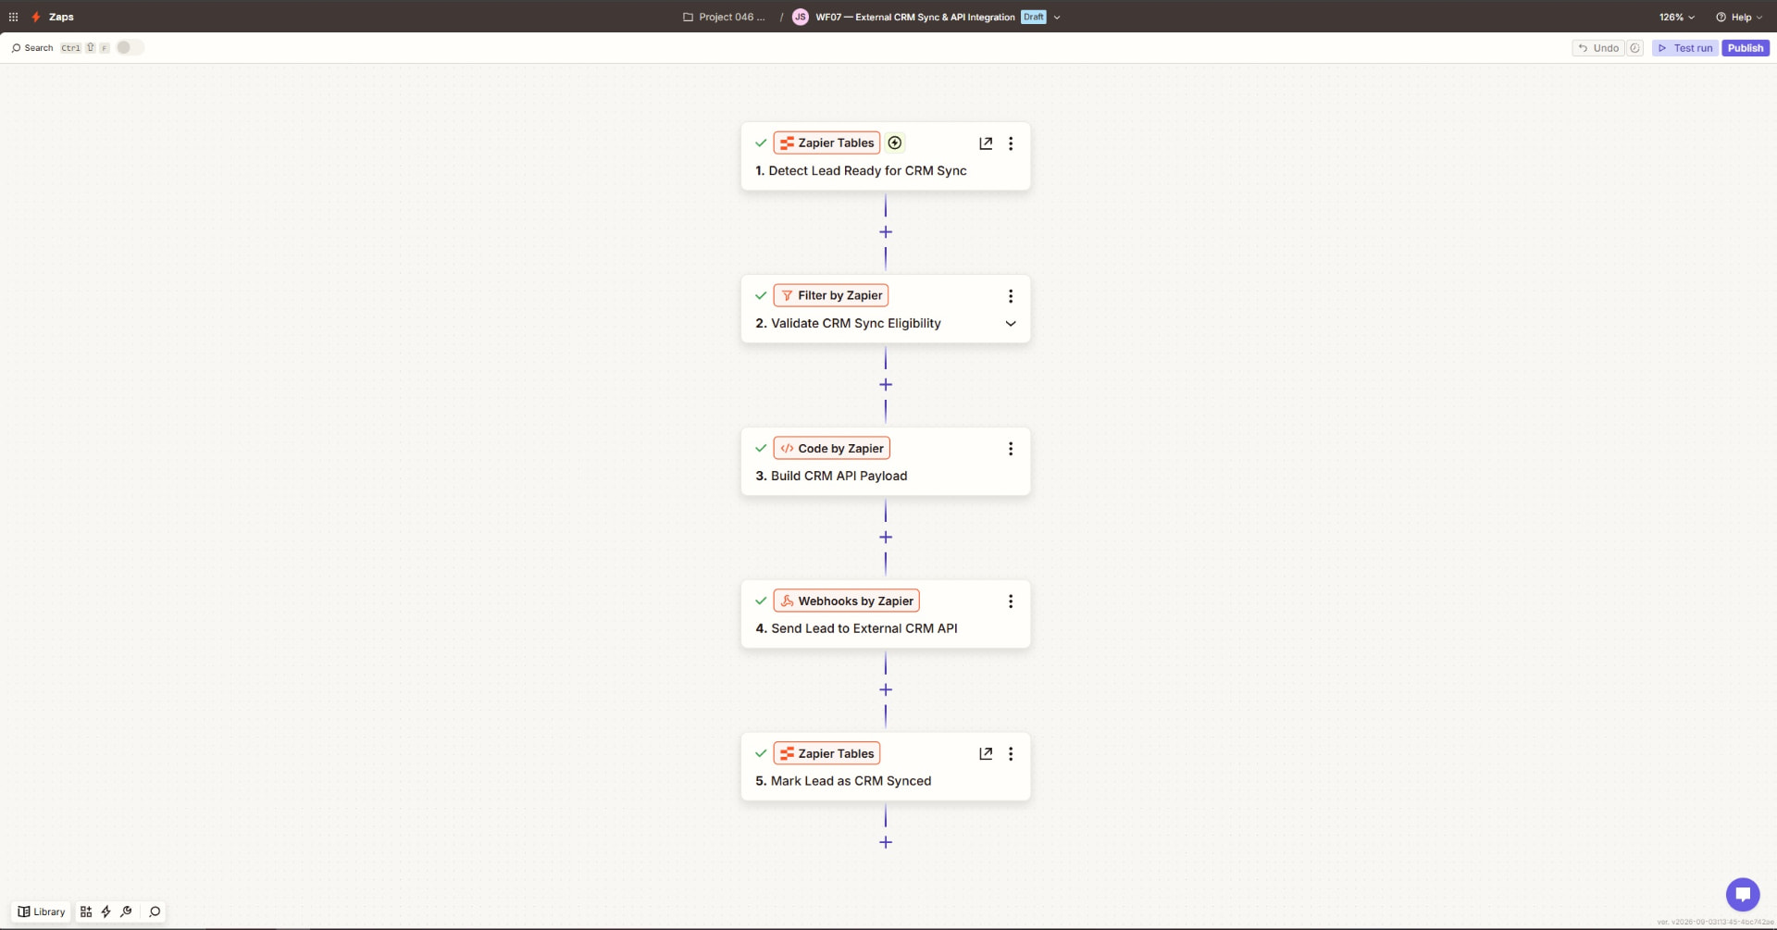
Task: Open three-dot menu for Code step
Action: click(1011, 449)
